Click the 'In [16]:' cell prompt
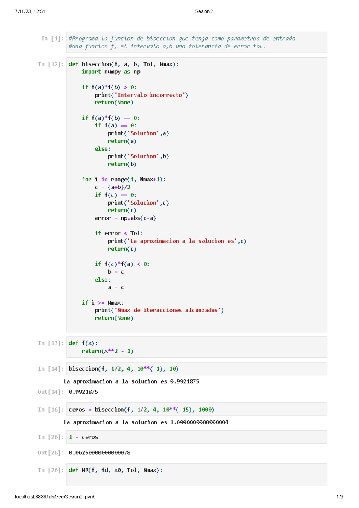Viewport: 359px width, 508px height. tap(51, 410)
